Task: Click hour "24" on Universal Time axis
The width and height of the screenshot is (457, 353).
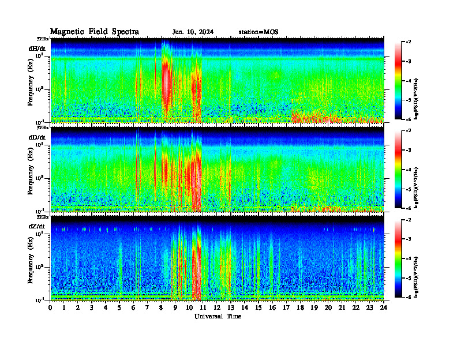Action: coord(384,308)
